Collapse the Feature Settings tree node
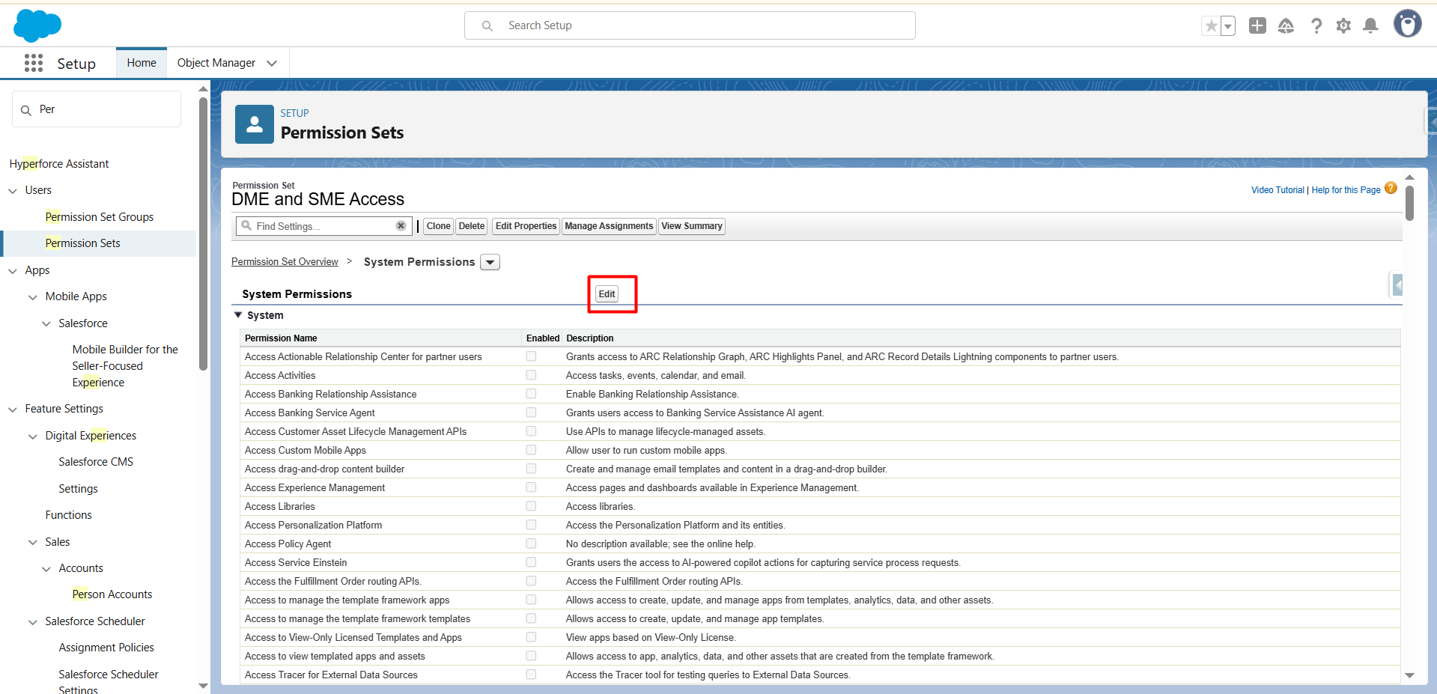The image size is (1437, 694). coord(13,410)
